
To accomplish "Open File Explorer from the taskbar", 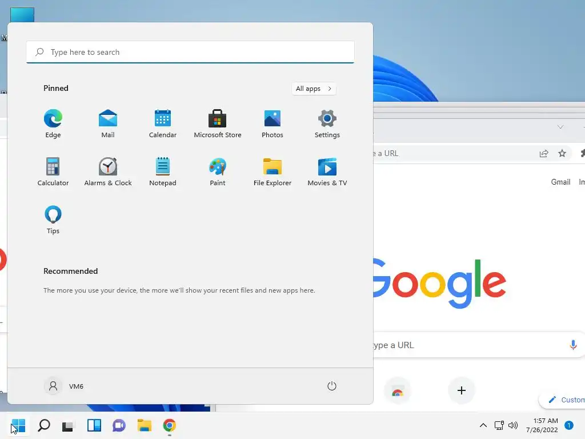I will click(145, 425).
